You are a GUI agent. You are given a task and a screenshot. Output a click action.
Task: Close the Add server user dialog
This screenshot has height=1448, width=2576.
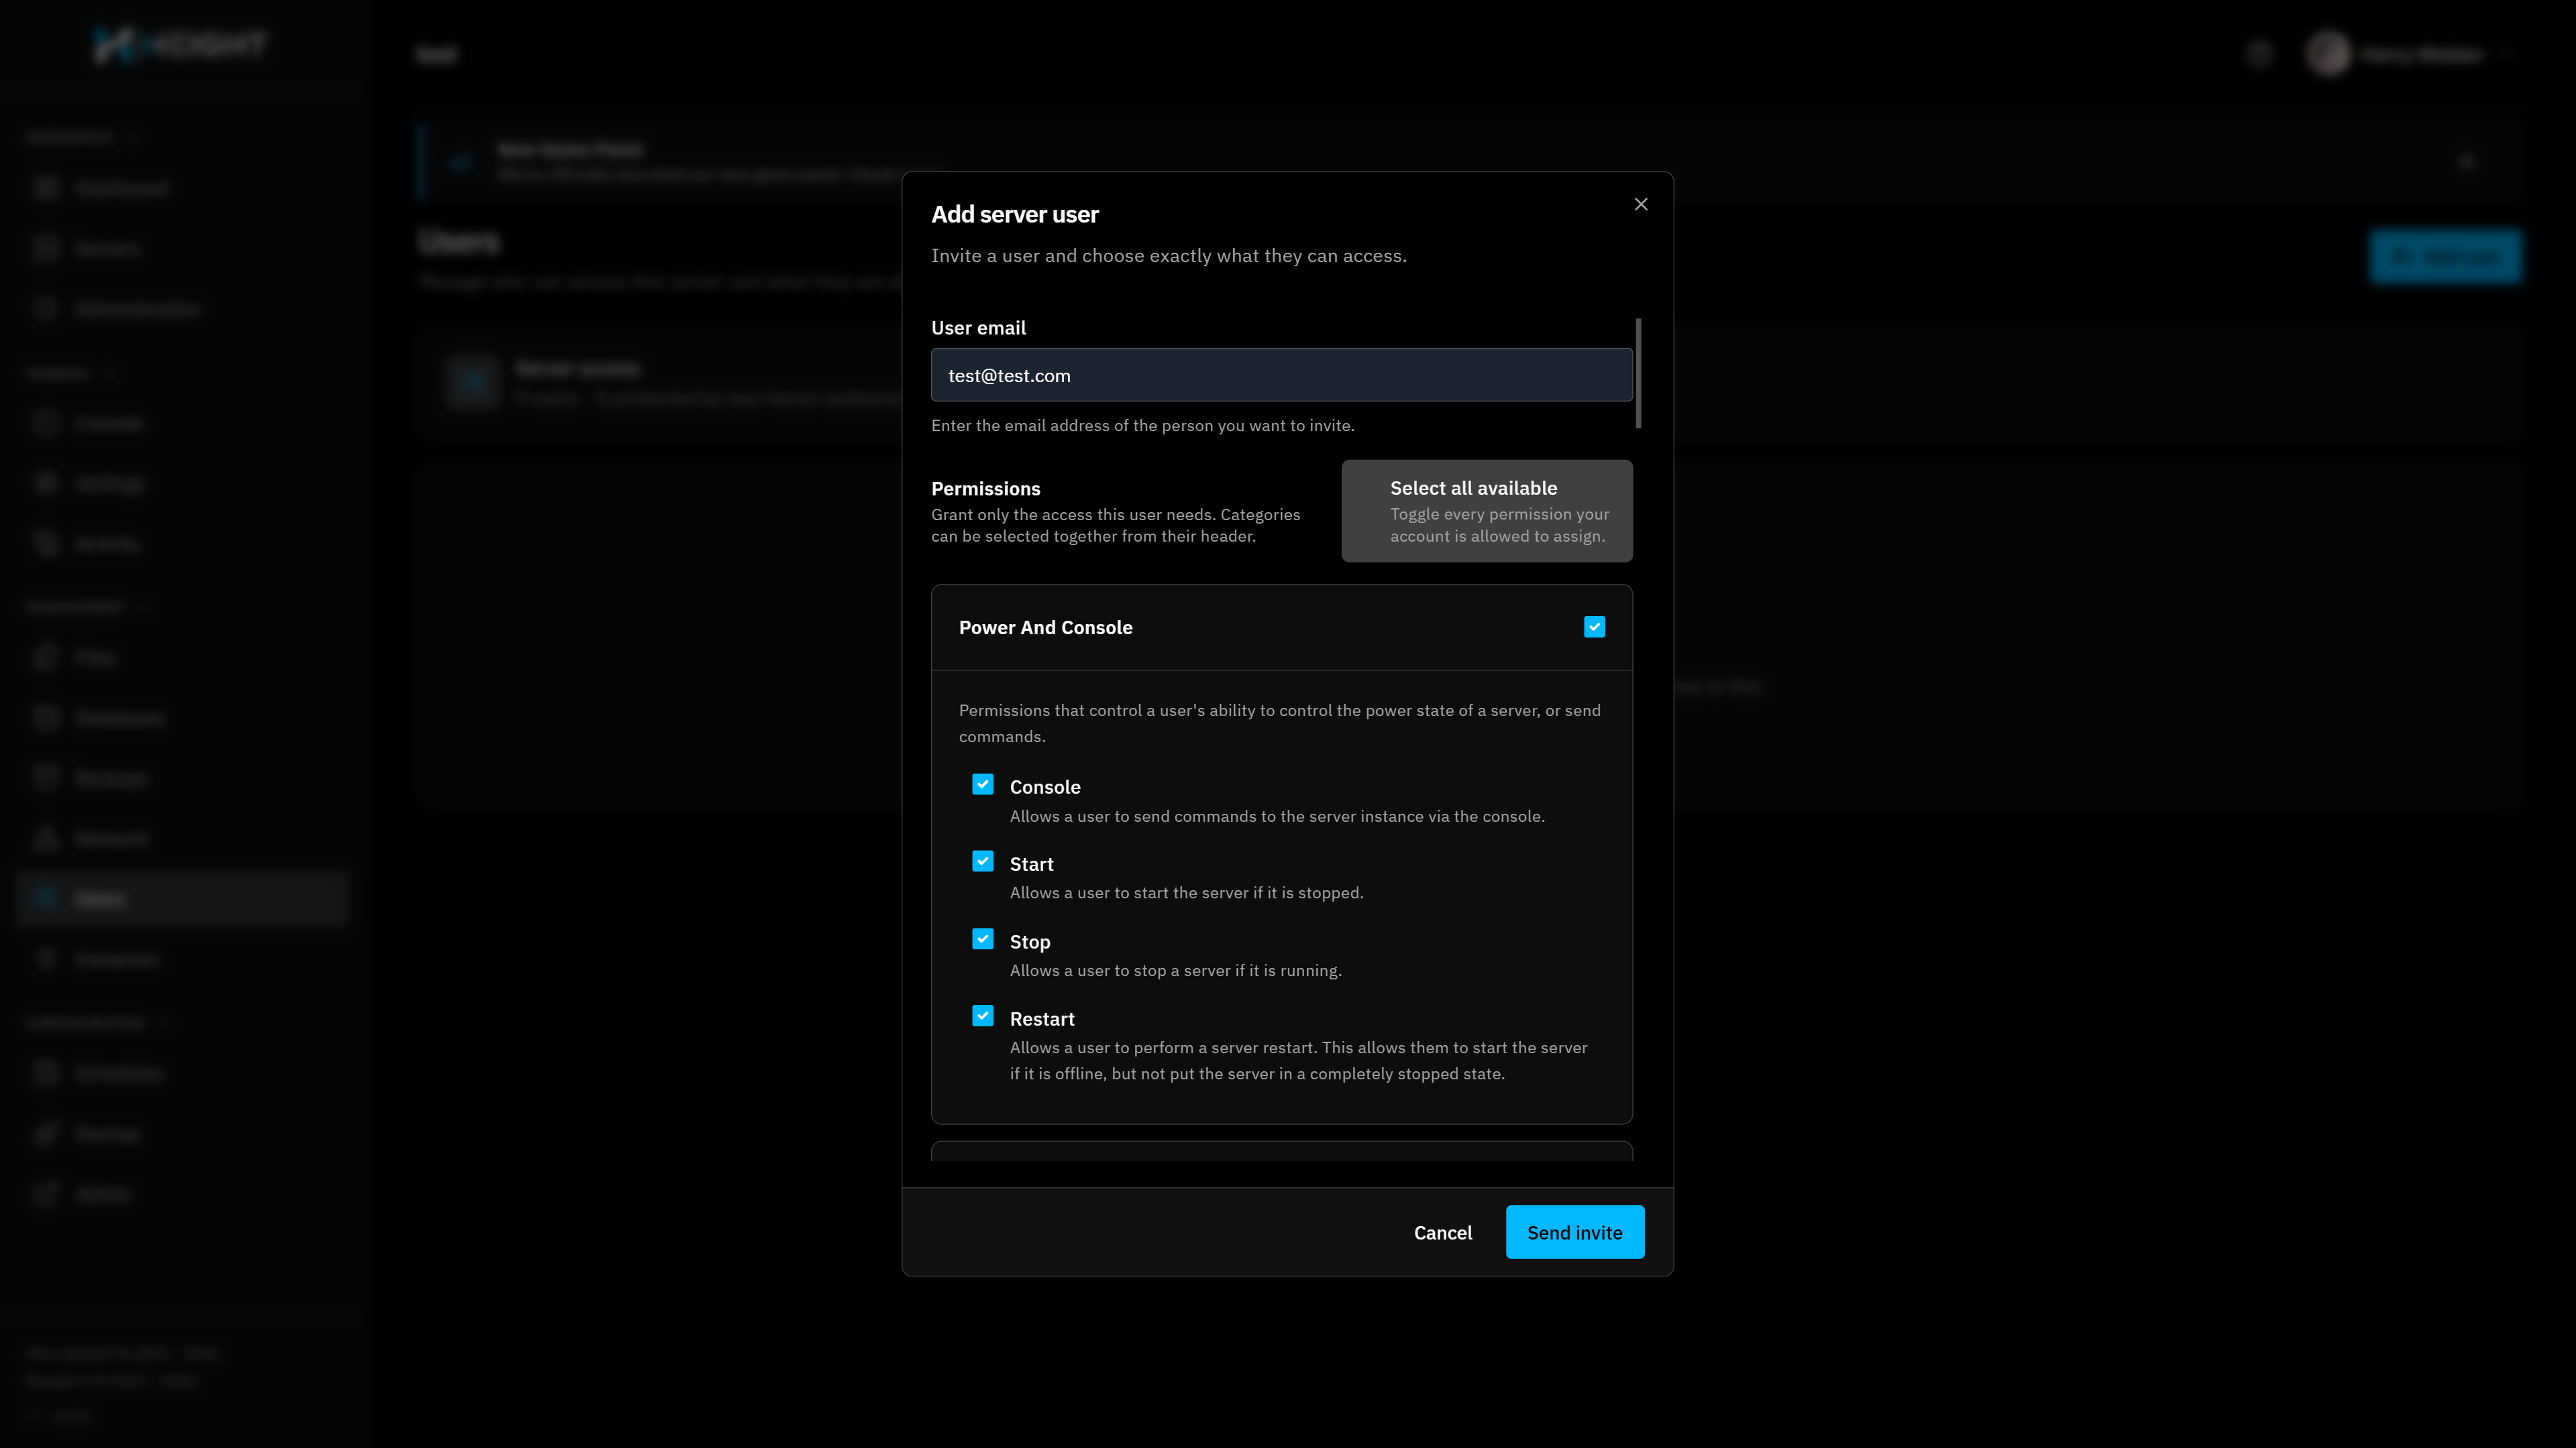pos(1641,204)
